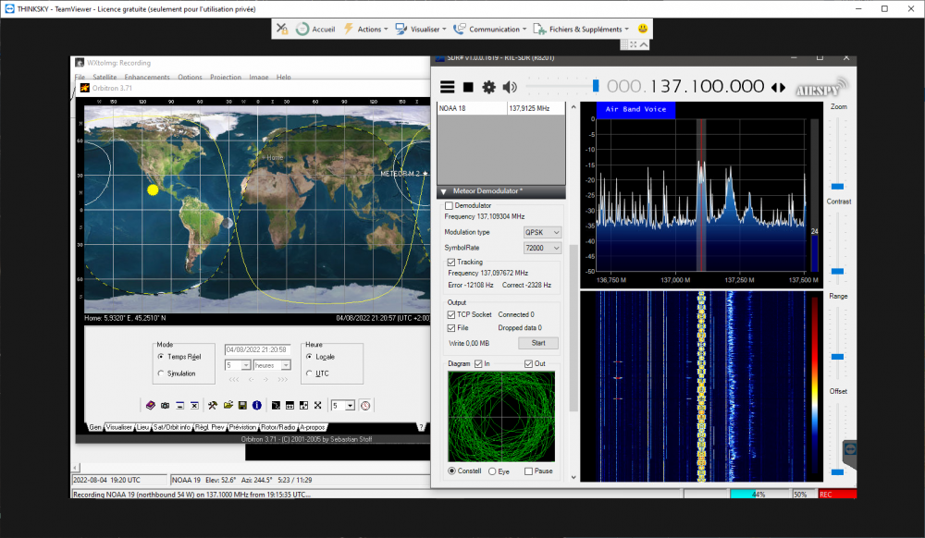The width and height of the screenshot is (925, 538).
Task: Open the SDR# hamburger menu
Action: tap(447, 87)
